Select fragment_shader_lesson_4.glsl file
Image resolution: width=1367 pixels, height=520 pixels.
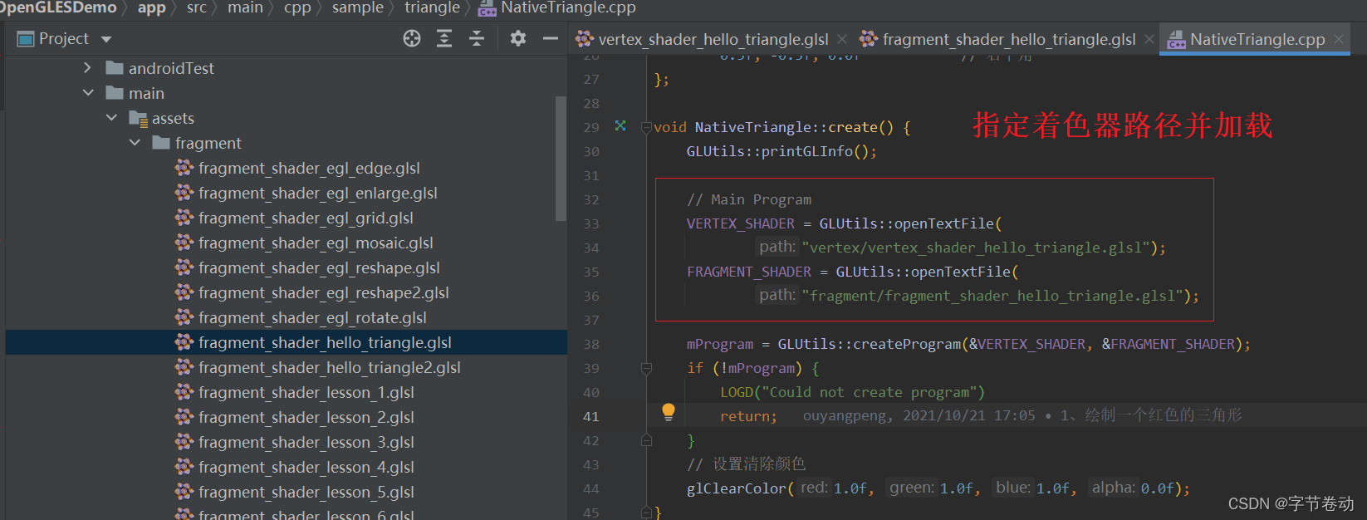click(306, 467)
